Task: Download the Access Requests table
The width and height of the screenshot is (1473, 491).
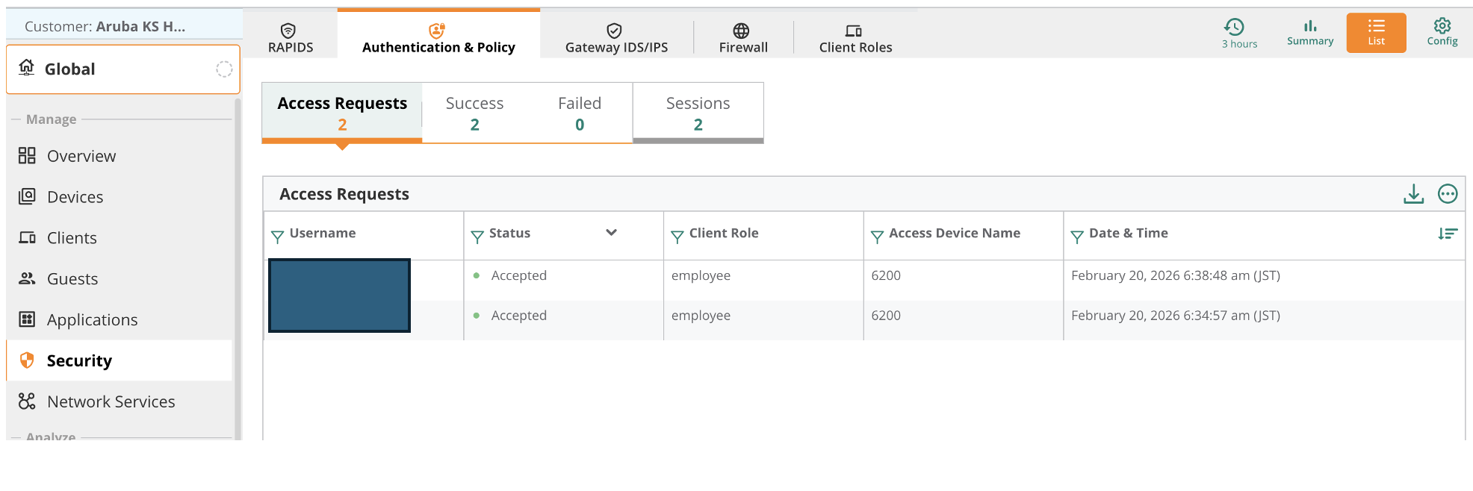Action: 1413,194
